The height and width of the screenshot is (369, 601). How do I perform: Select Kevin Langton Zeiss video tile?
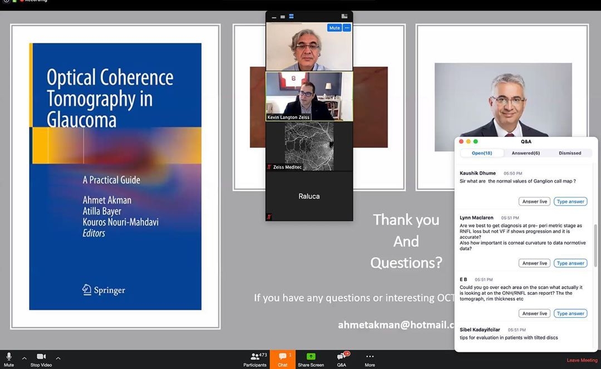click(309, 96)
